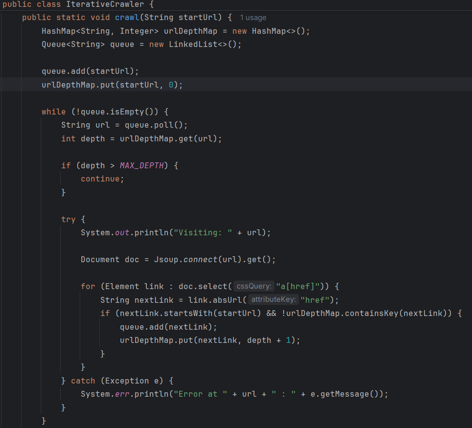Screen dimensions: 472x428
Task: Click the while (!queue.isEmpty()) loop header
Action: coord(98,112)
